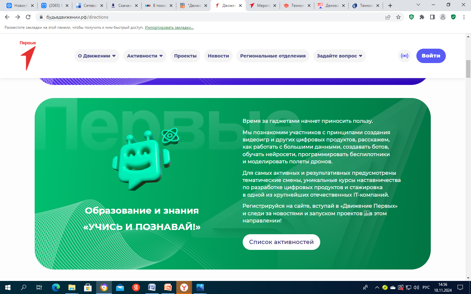Click the live broadcast icon beside Войти
The width and height of the screenshot is (471, 294).
click(405, 56)
